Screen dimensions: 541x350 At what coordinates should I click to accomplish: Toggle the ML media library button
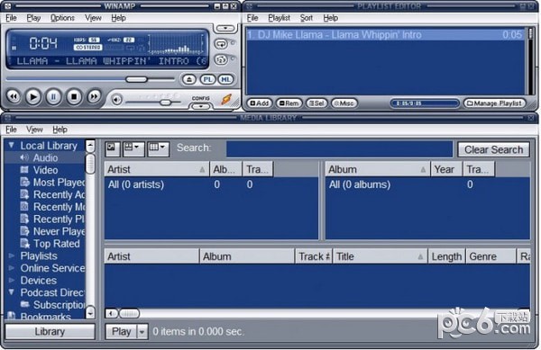click(x=225, y=80)
